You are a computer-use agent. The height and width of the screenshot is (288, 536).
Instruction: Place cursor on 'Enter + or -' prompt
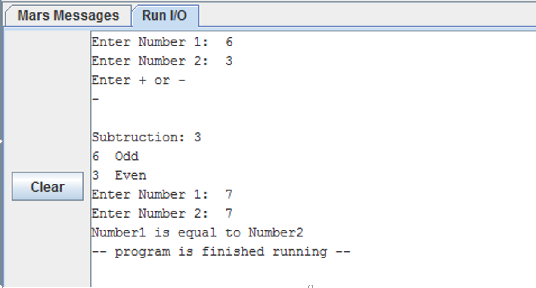pos(138,80)
